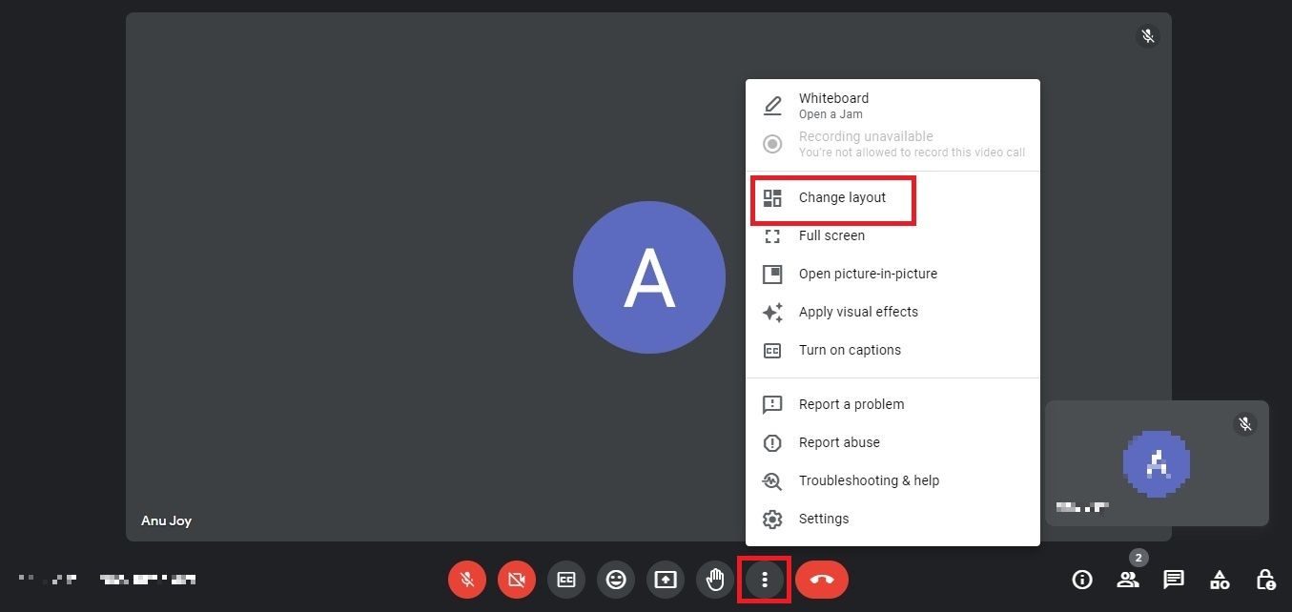
Task: Open the in-call chat panel
Action: point(1173,579)
